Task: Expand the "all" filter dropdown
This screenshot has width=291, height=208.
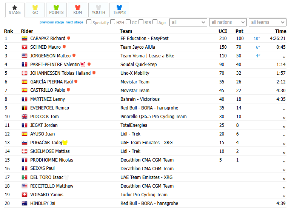Action: coord(188,22)
